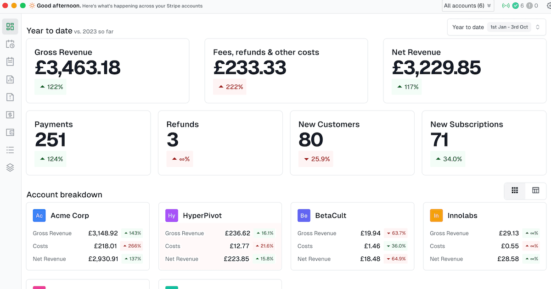
Task: Click the 1st Jan - 3rd Oct date range
Action: [x=509, y=27]
